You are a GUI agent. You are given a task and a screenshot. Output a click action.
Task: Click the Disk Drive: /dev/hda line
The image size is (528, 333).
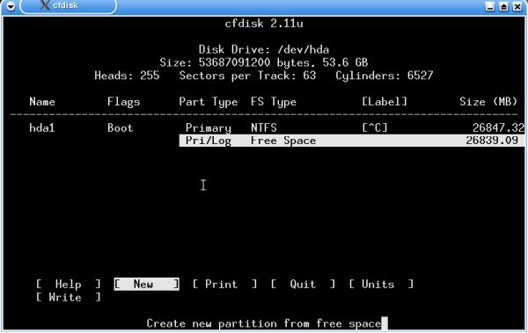tap(264, 50)
